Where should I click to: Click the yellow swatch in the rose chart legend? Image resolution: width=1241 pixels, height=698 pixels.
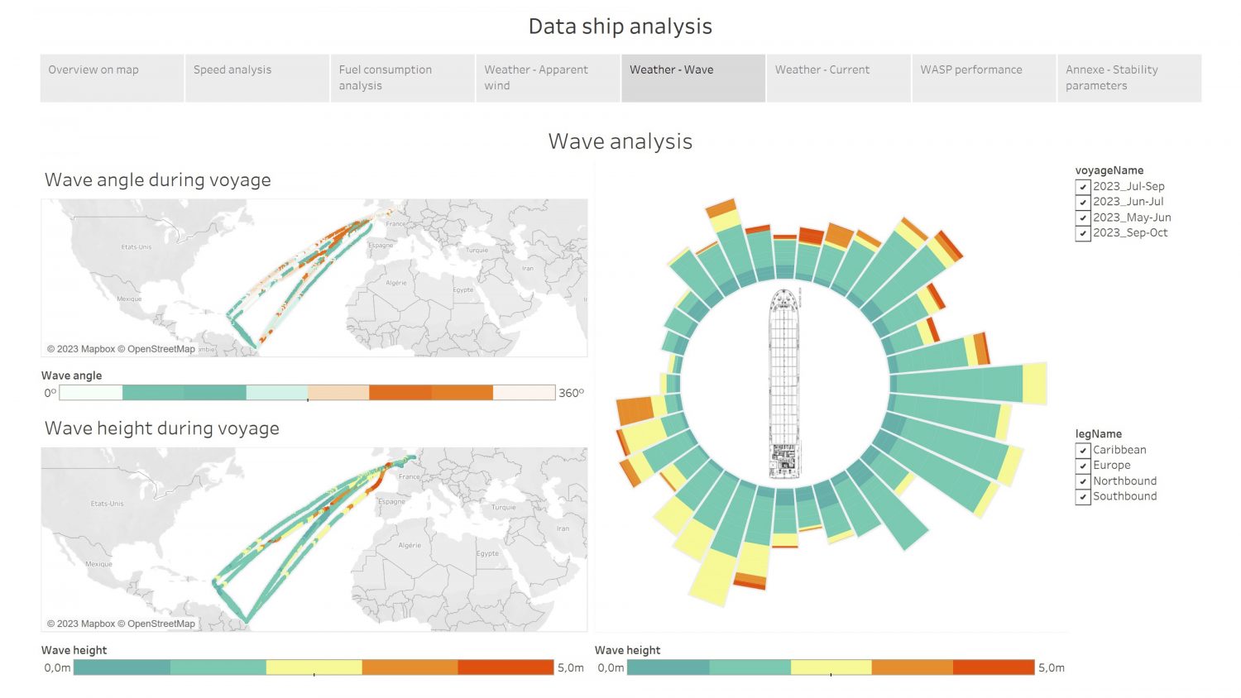[831, 667]
